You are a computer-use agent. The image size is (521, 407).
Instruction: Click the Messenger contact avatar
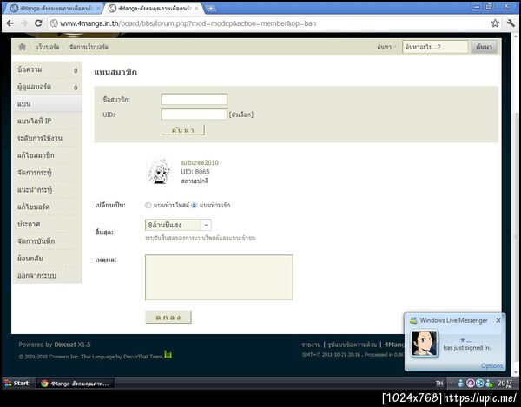tap(425, 343)
